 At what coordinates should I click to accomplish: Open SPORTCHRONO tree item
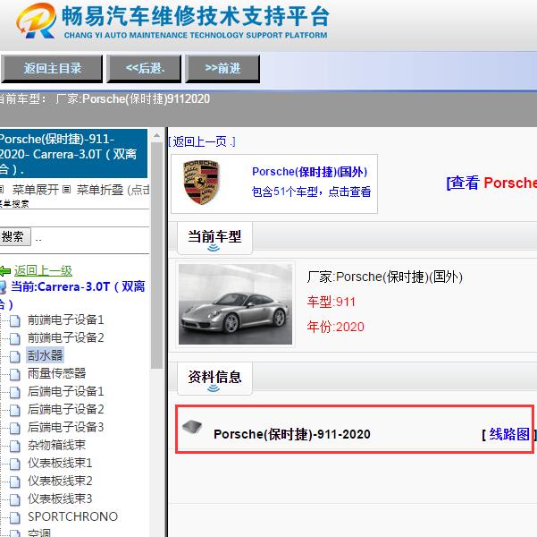73,516
